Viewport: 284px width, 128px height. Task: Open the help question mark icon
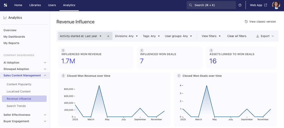pyautogui.click(x=240, y=5)
